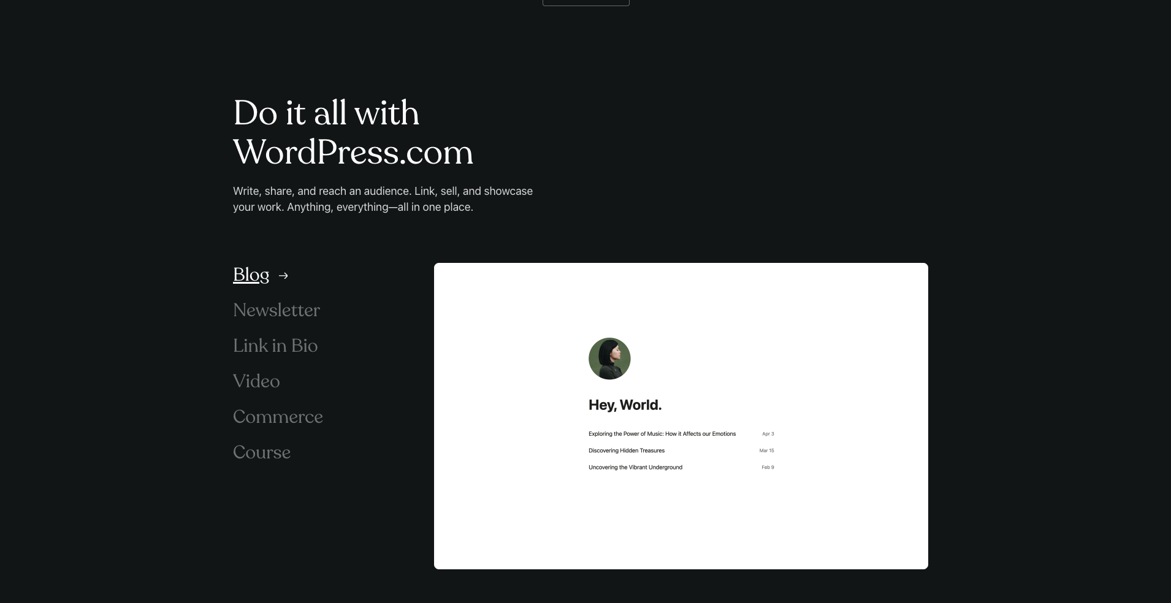Image resolution: width=1171 pixels, height=603 pixels.
Task: Click the Feb 9 post date
Action: click(768, 467)
